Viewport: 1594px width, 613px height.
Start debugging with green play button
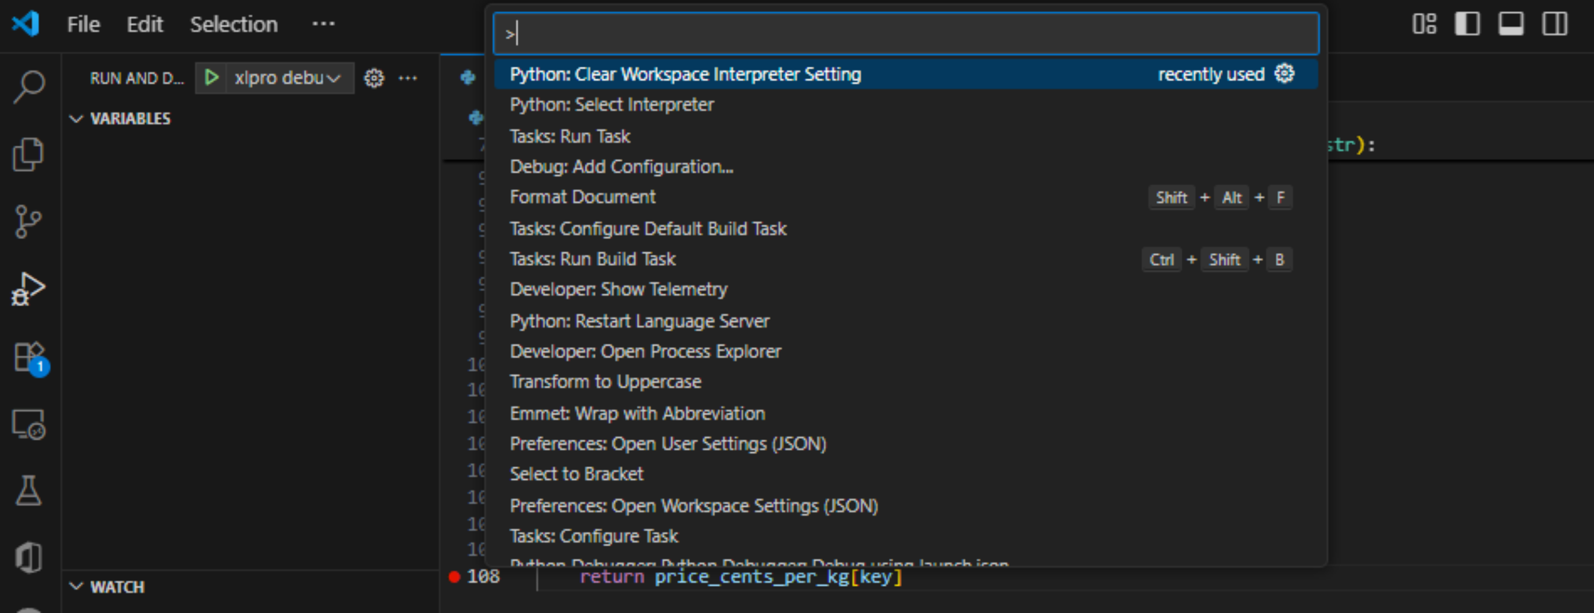click(x=212, y=78)
